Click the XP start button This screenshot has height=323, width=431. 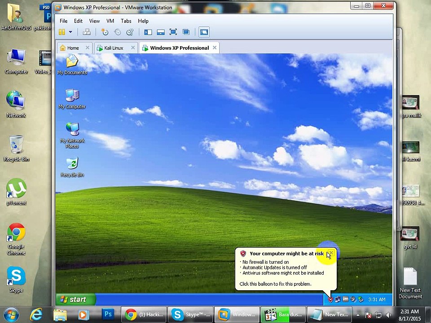click(x=76, y=299)
